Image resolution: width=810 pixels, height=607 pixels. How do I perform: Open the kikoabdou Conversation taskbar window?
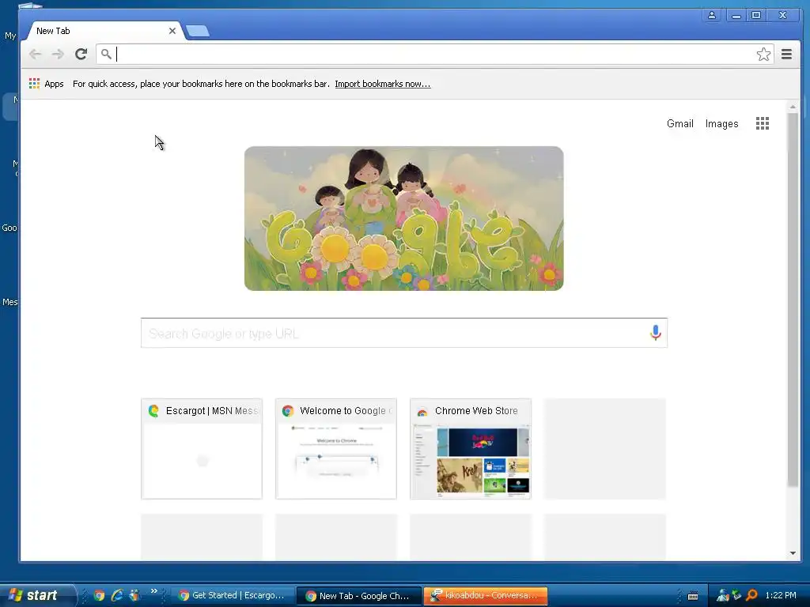(485, 595)
